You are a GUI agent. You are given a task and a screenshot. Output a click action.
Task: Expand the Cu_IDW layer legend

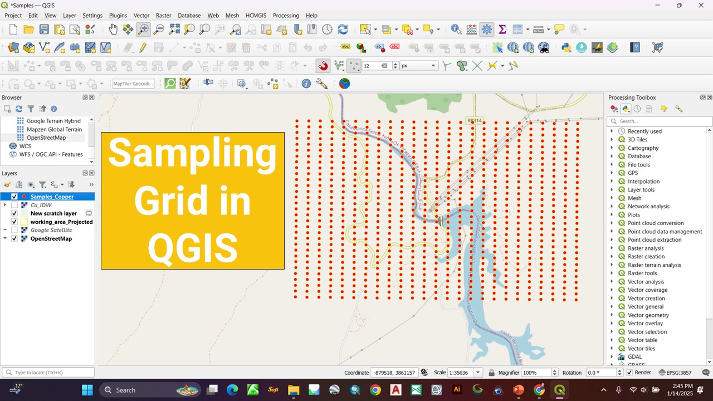(6, 205)
